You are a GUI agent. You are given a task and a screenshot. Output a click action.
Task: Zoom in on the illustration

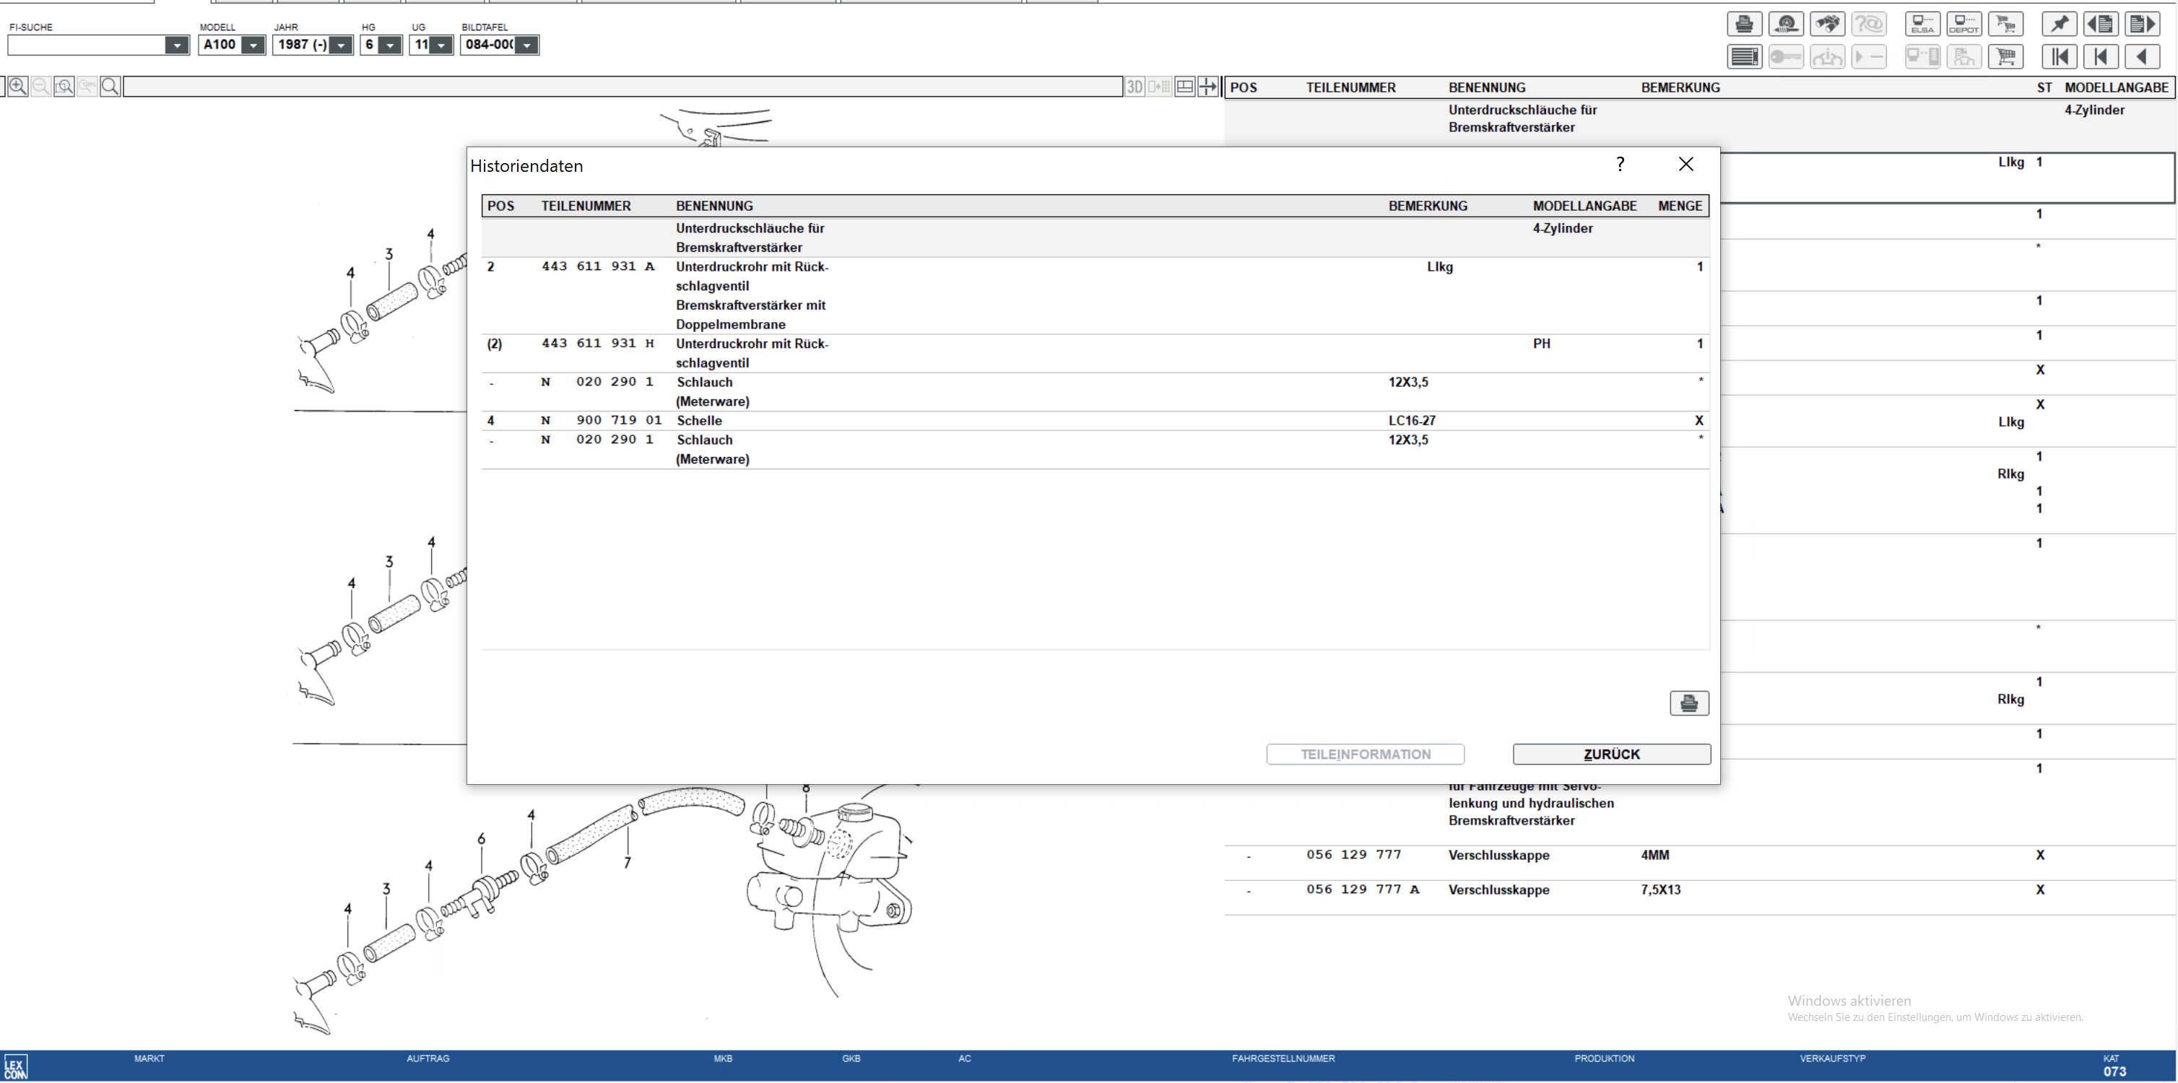[x=18, y=86]
